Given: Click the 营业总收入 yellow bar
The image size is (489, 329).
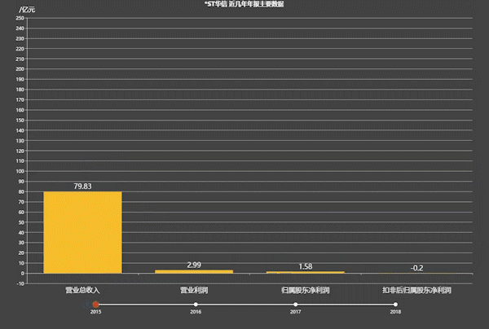Looking at the screenshot, I should [x=82, y=232].
